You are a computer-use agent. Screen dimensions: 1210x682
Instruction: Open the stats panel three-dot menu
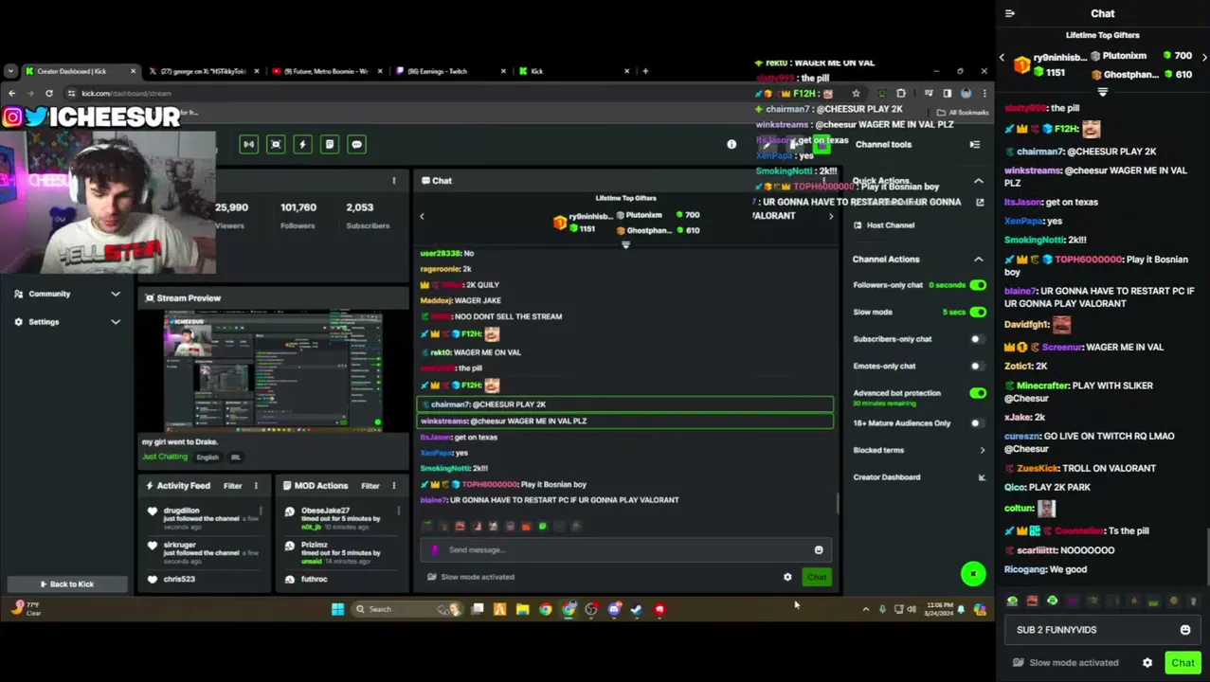394,180
